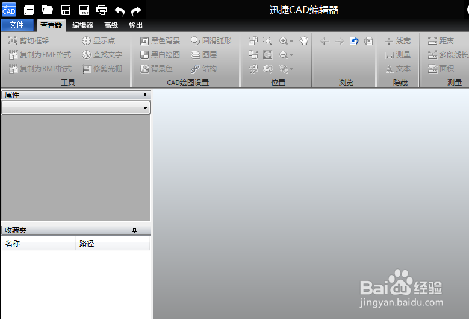Screen dimensions: 469x319
Task: Toggle 测量 visibility in 隐藏 group
Action: [397, 54]
